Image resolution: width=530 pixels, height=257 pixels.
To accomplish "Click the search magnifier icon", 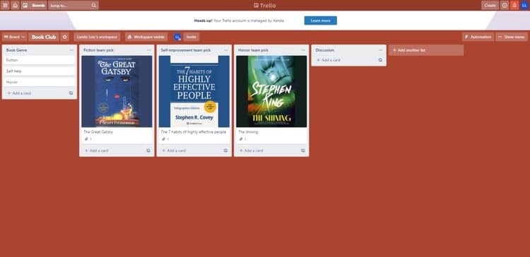I will click(93, 6).
